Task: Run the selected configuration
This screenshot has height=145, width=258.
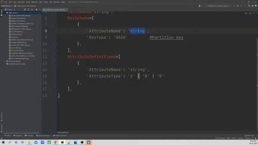Action: [234, 6]
